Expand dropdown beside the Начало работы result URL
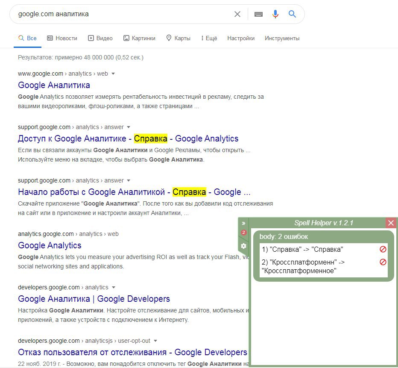 click(129, 180)
